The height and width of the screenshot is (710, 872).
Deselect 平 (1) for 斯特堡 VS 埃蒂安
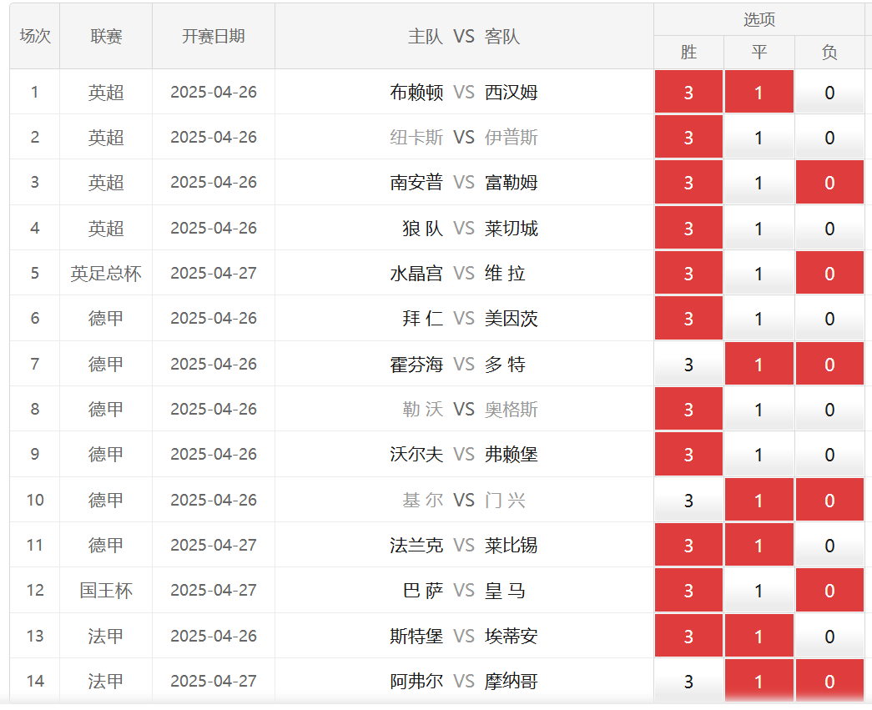click(x=759, y=636)
